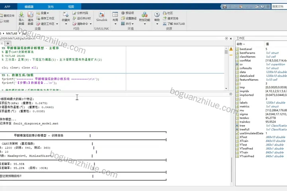The image size is (287, 191).
Task: Add a new editor tab with plus
Action: point(8,43)
